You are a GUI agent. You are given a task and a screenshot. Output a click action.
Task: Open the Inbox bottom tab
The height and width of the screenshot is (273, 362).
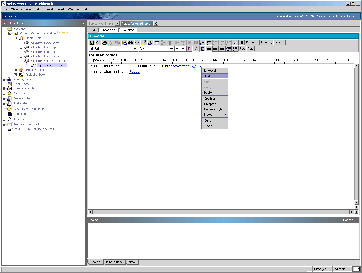tap(132, 262)
